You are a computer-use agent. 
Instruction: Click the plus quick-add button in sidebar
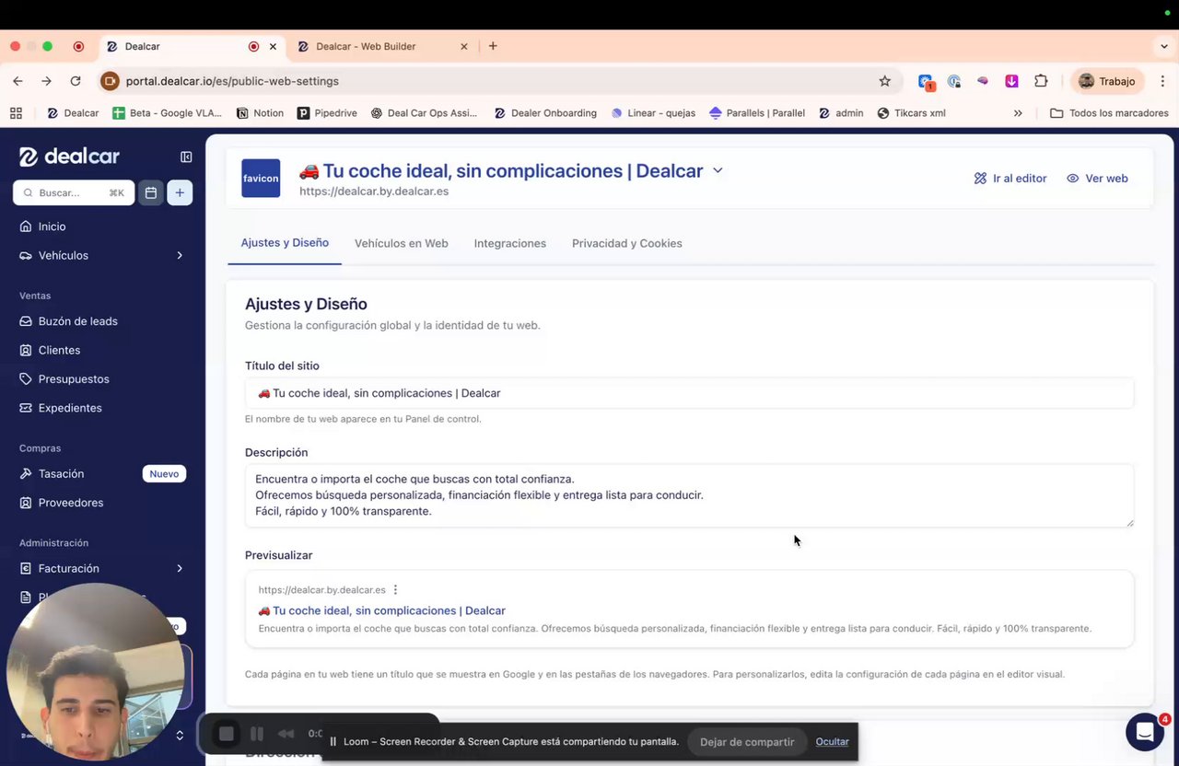180,192
